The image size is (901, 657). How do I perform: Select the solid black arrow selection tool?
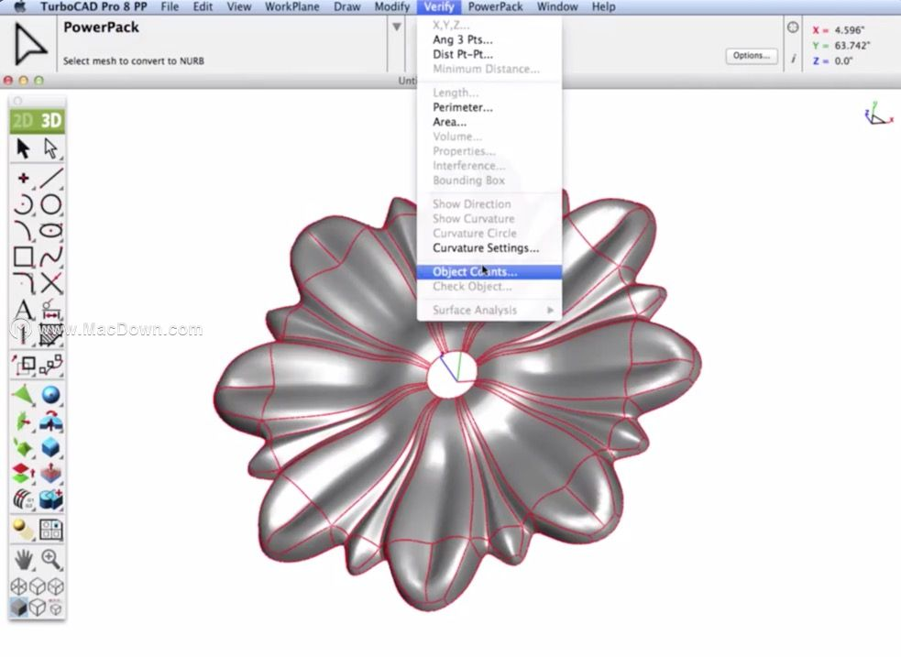pyautogui.click(x=23, y=148)
